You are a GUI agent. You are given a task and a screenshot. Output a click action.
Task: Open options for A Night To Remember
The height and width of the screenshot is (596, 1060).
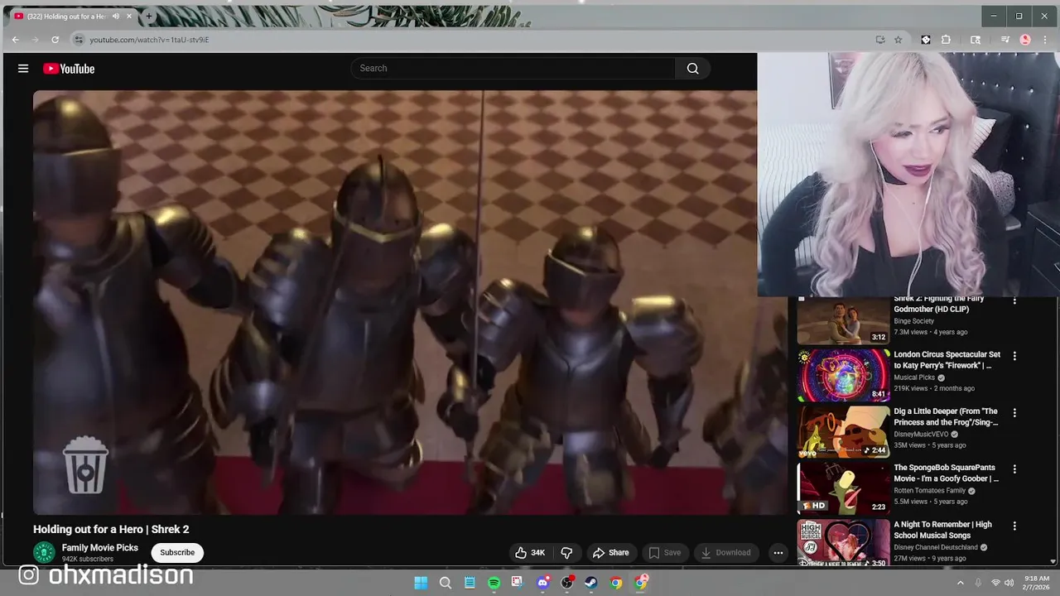1014,526
